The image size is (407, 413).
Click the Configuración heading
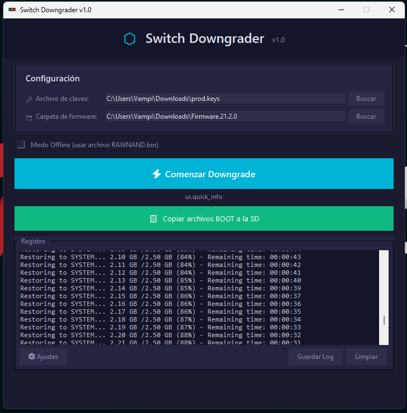(x=52, y=79)
